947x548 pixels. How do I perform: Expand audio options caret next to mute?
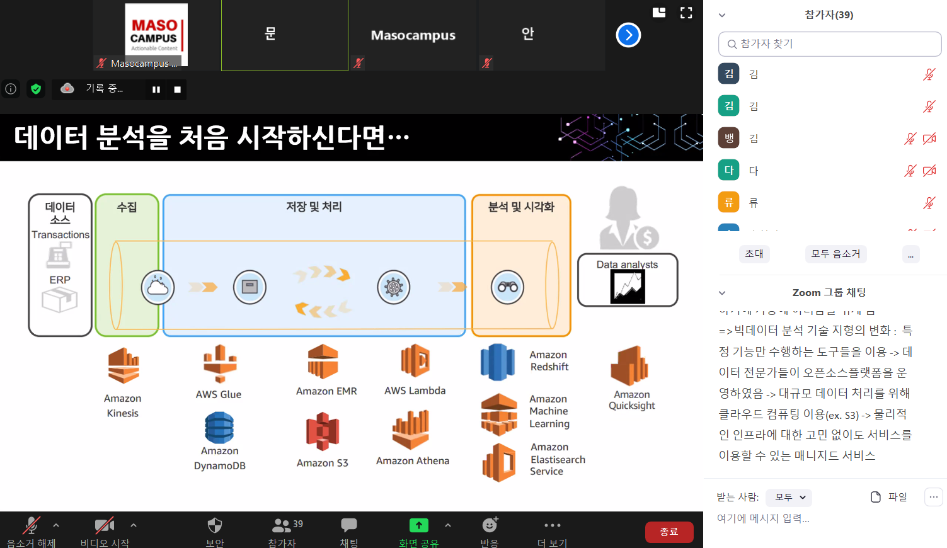click(56, 525)
